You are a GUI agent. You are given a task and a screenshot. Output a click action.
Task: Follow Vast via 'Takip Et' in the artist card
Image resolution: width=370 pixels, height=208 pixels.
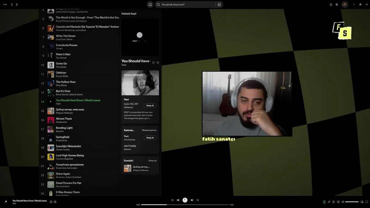tap(150, 105)
